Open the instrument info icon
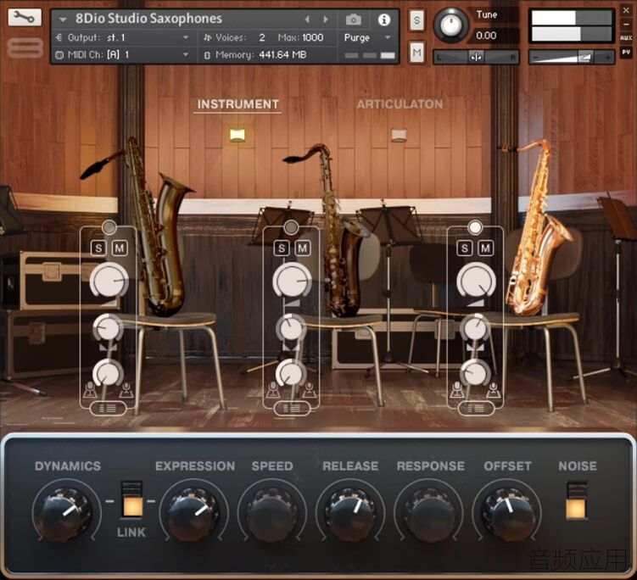This screenshot has height=580, width=637. pos(384,20)
